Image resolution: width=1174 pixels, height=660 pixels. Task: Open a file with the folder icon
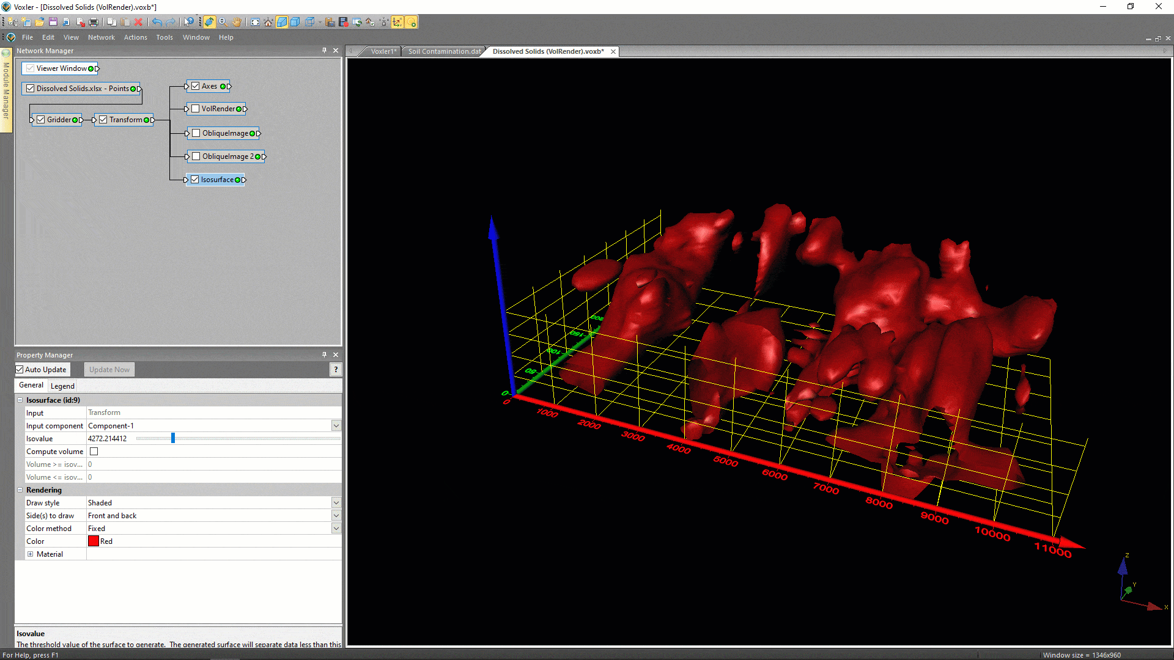point(40,22)
